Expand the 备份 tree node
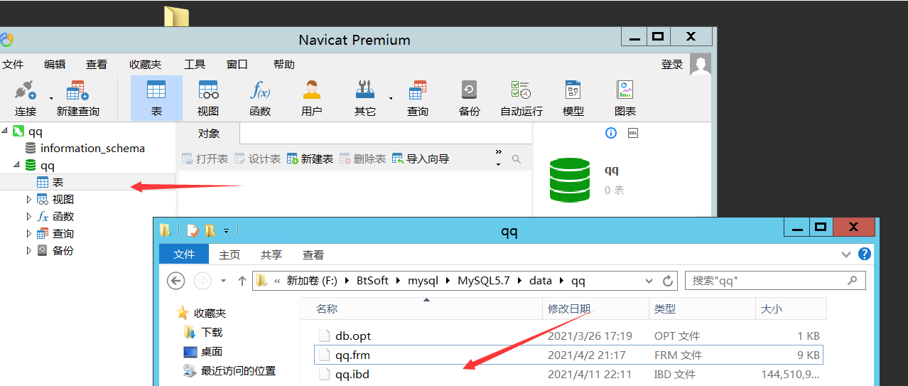 [29, 250]
